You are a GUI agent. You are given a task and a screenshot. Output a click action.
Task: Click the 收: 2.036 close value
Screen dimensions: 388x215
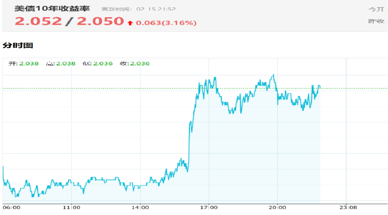pyautogui.click(x=135, y=63)
